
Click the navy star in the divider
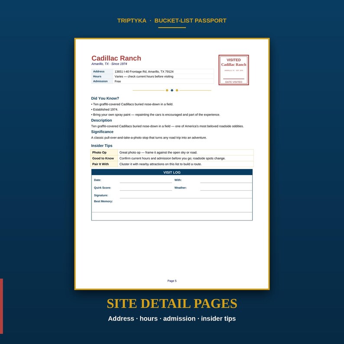(x=172, y=90)
